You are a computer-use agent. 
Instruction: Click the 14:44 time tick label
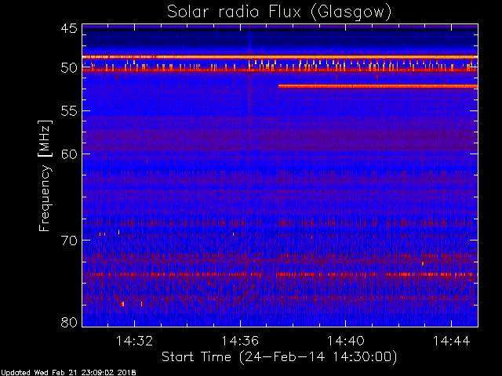452,341
